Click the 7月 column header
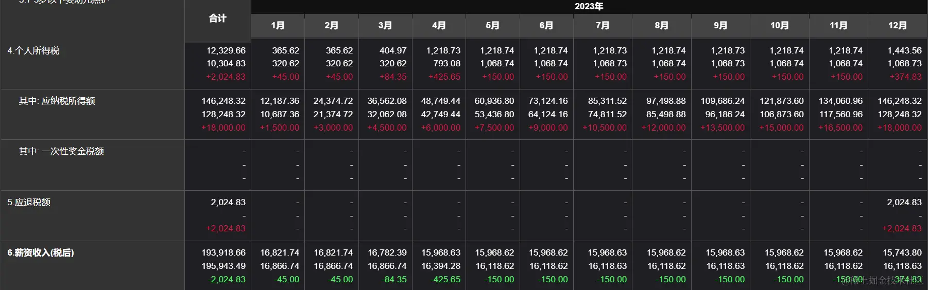The image size is (928, 290). point(603,26)
